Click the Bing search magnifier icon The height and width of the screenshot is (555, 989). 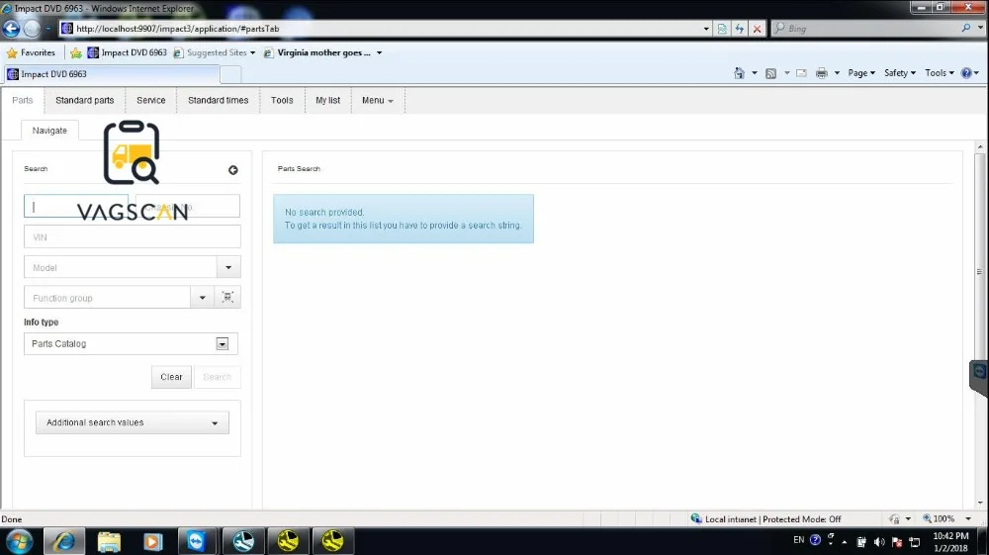tap(965, 29)
